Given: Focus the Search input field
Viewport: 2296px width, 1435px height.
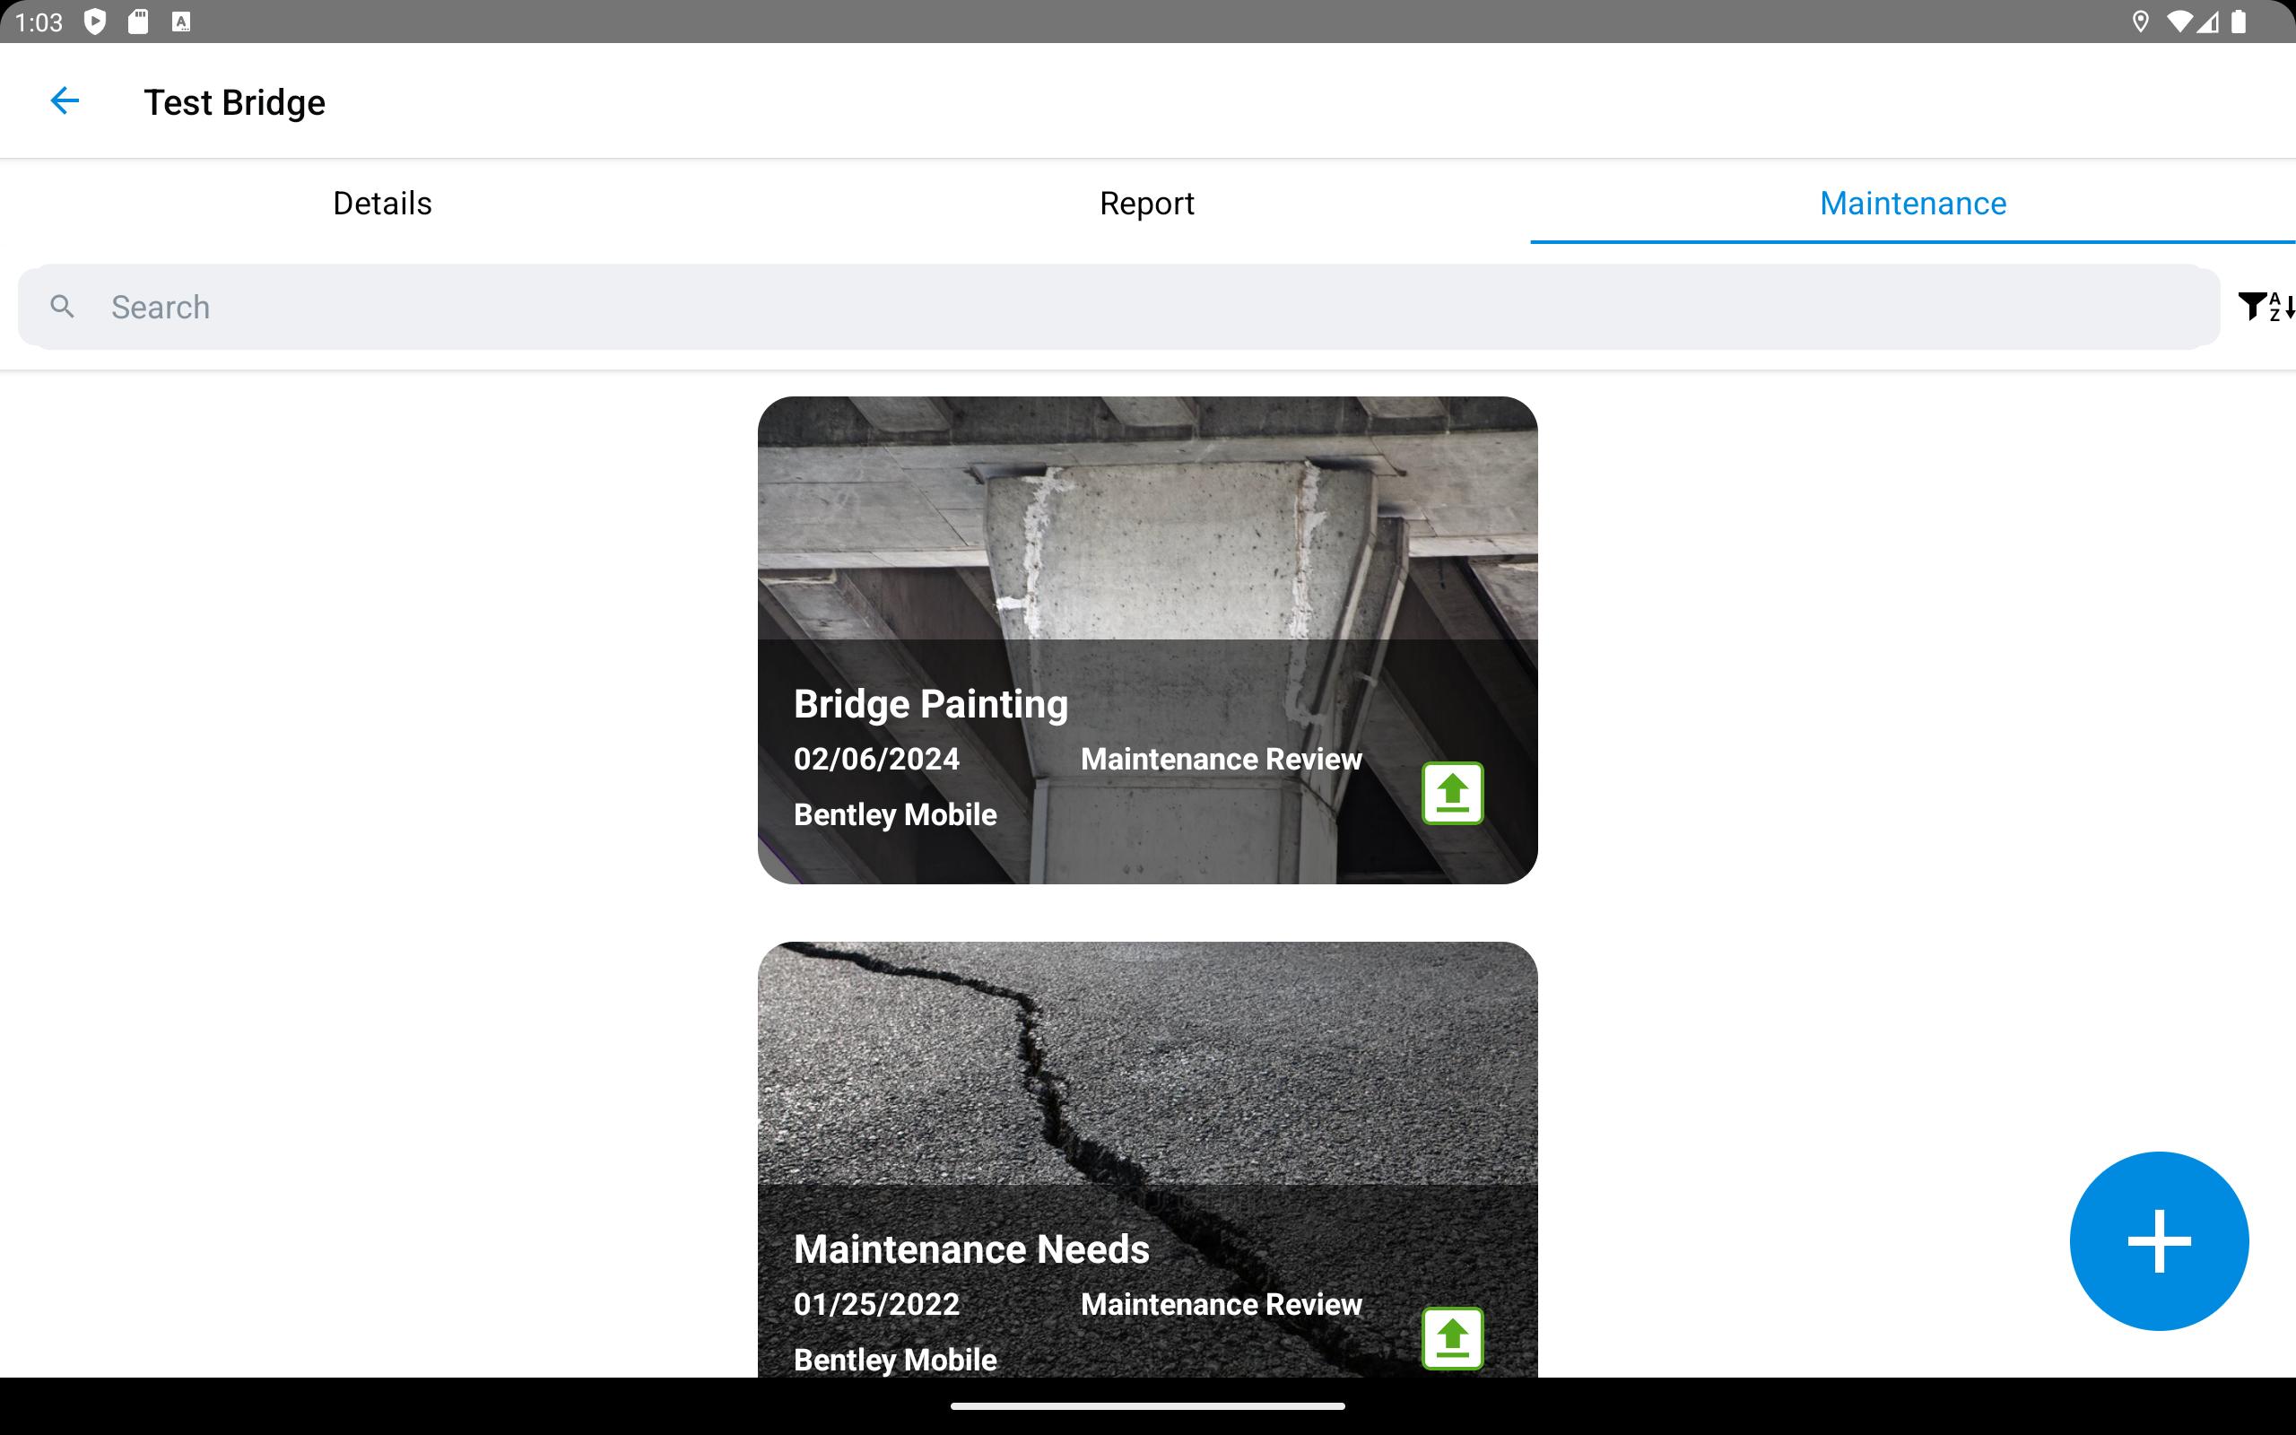Looking at the screenshot, I should (1118, 307).
